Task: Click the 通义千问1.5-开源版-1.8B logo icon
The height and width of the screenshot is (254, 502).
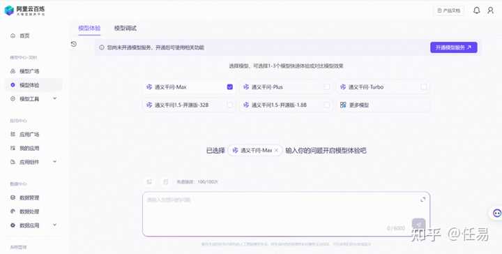Action: 246,105
